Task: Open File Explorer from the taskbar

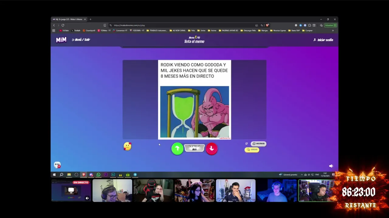Action: (69, 175)
